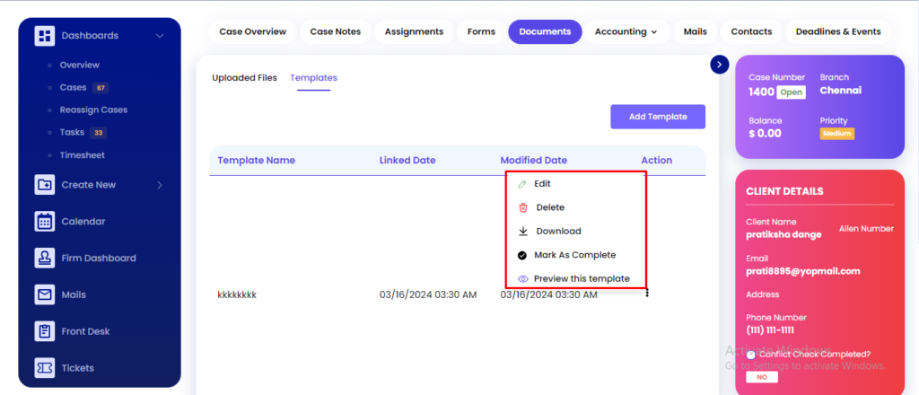
Task: Expand Create New submenu arrow
Action: pos(160,185)
